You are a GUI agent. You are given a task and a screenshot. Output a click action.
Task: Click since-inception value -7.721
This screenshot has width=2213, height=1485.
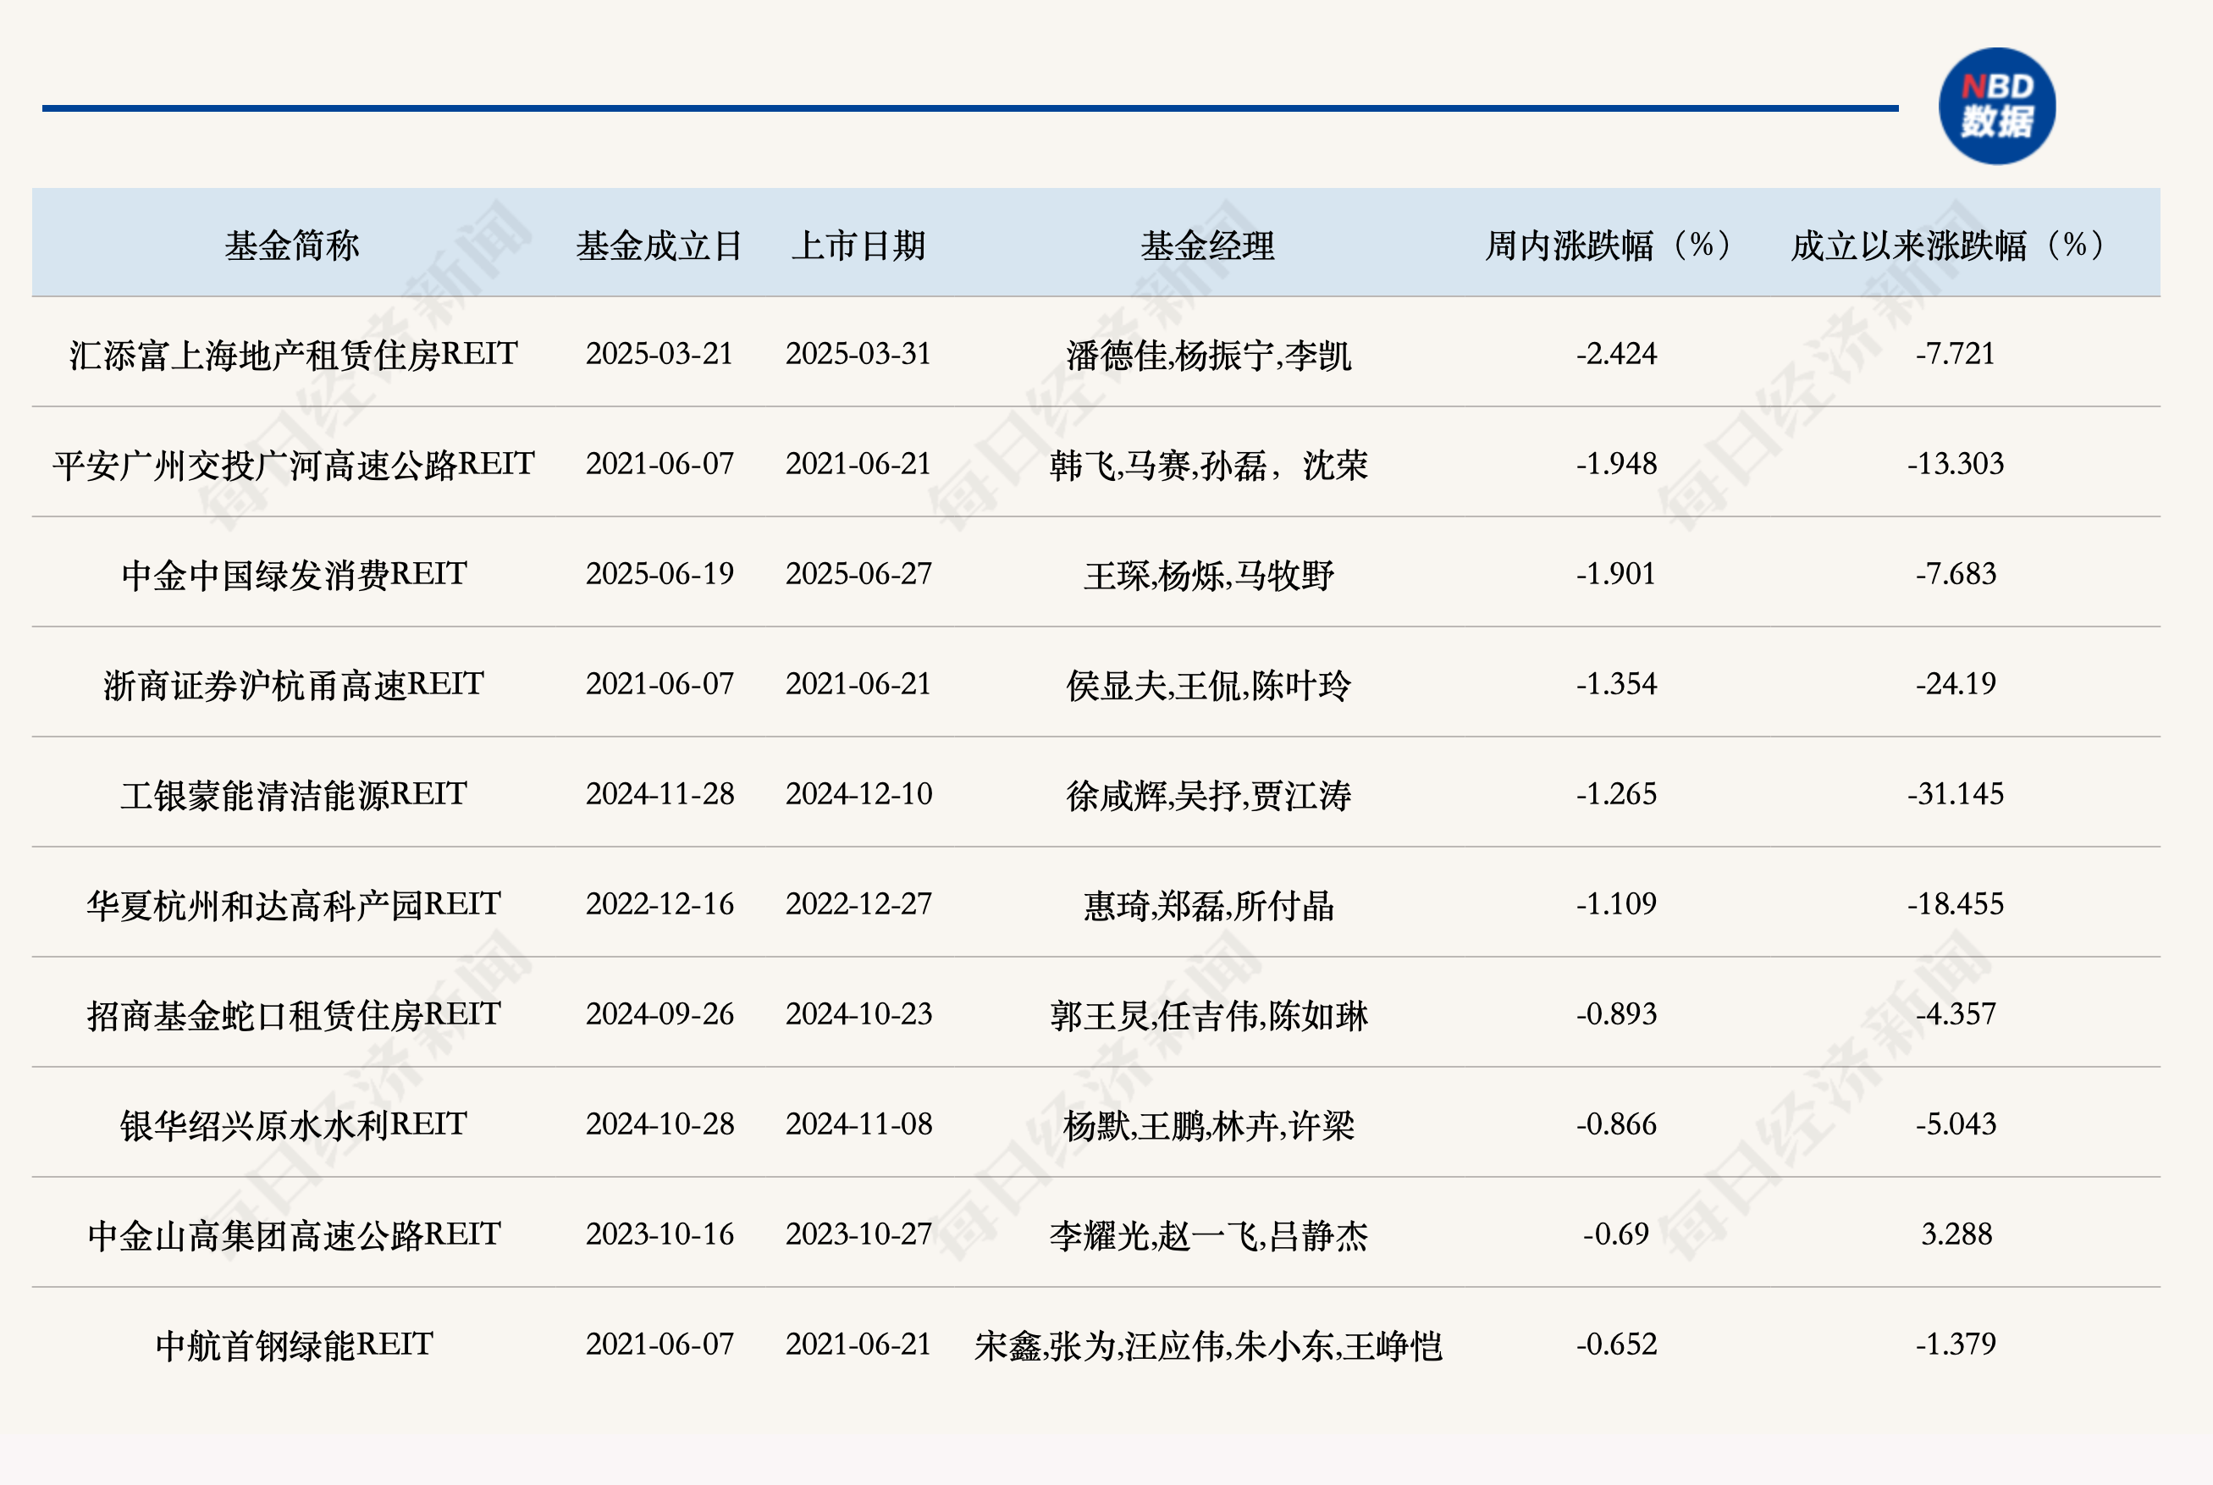pos(1956,353)
